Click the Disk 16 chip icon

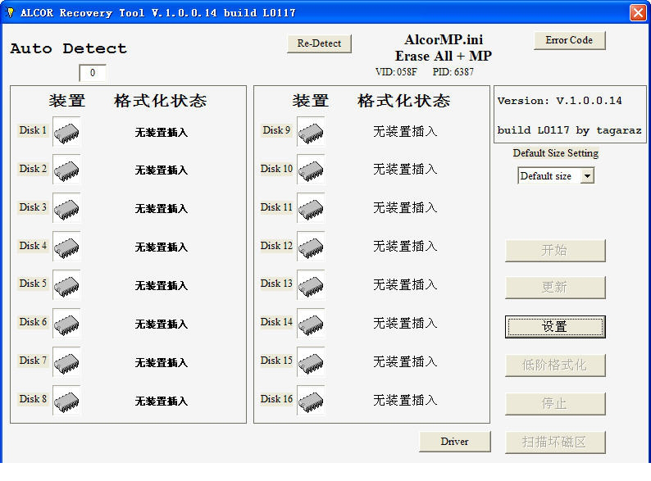pyautogui.click(x=311, y=401)
